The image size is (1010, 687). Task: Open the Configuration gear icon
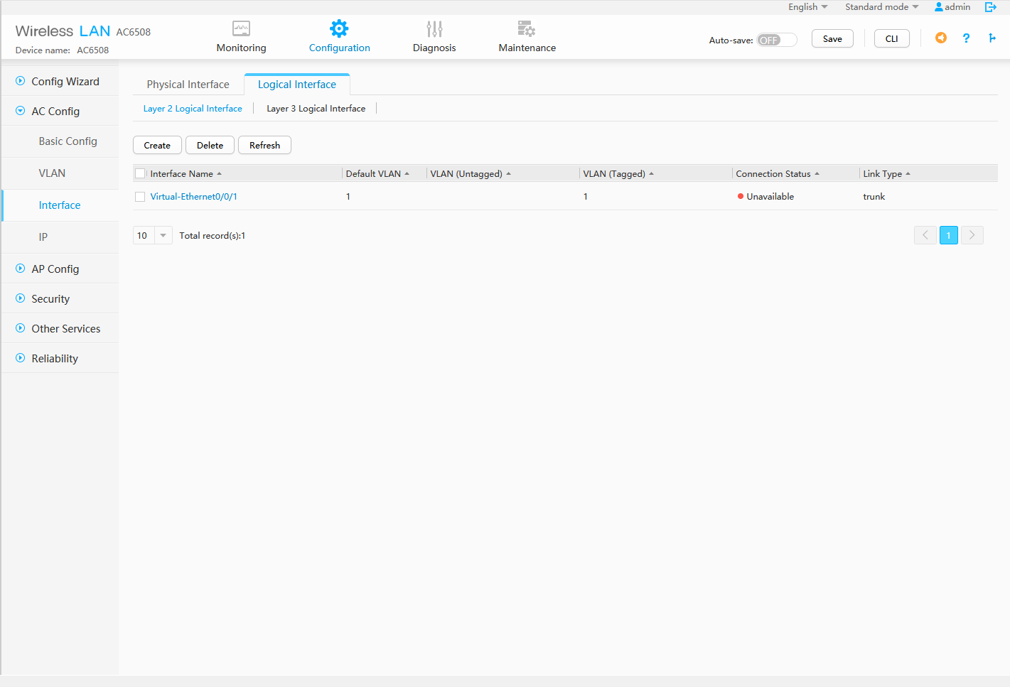[x=339, y=29]
